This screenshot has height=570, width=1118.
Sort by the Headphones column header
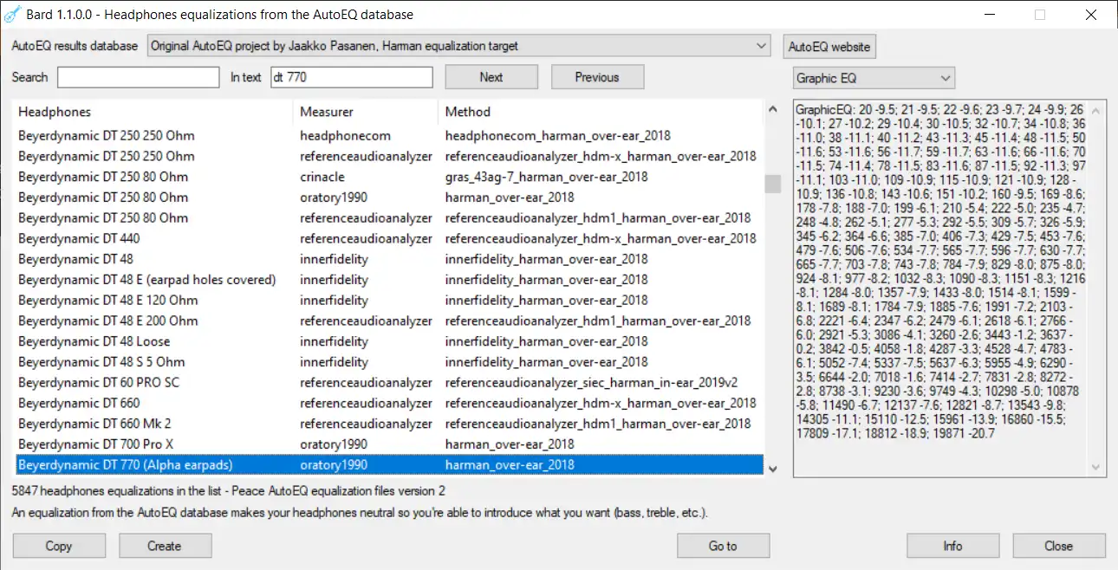[x=153, y=112]
